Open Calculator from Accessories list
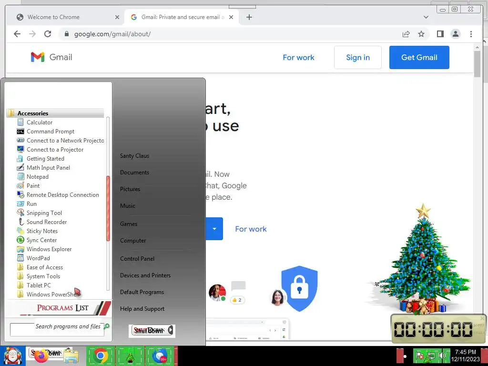488x366 pixels. point(39,122)
